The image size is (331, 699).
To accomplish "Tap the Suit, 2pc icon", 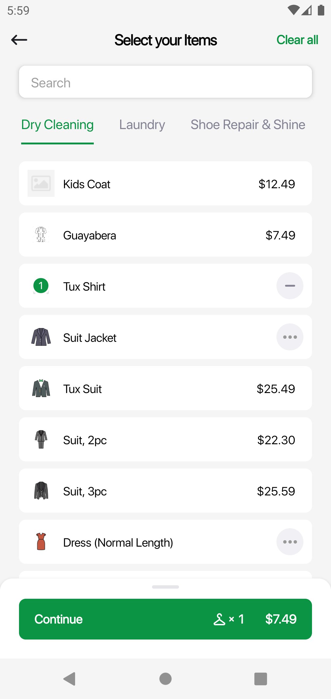I will pyautogui.click(x=41, y=440).
